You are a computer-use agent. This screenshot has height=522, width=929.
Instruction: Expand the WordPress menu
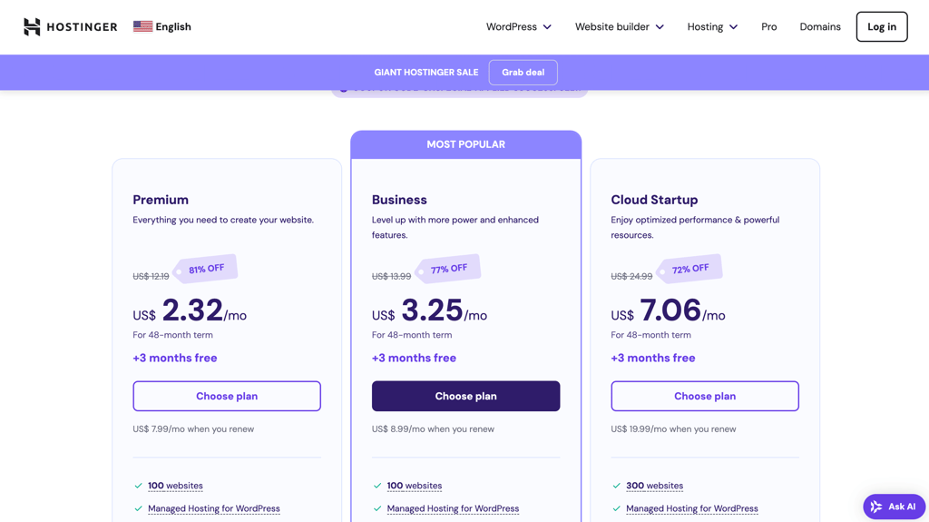coord(518,26)
